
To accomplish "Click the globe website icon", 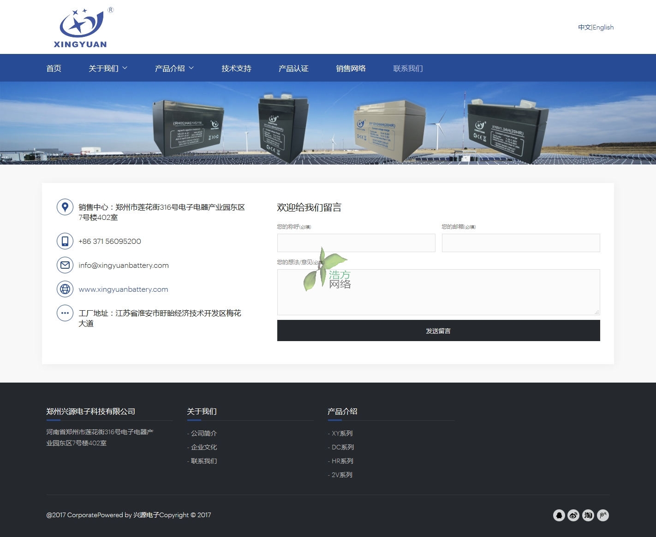I will point(65,289).
